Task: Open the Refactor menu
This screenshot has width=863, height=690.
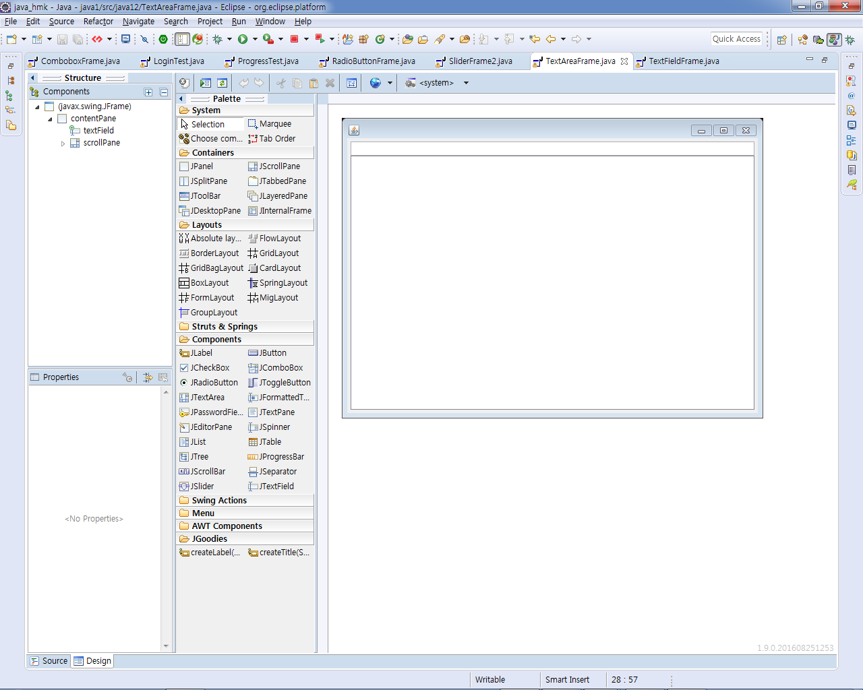Action: (x=98, y=22)
